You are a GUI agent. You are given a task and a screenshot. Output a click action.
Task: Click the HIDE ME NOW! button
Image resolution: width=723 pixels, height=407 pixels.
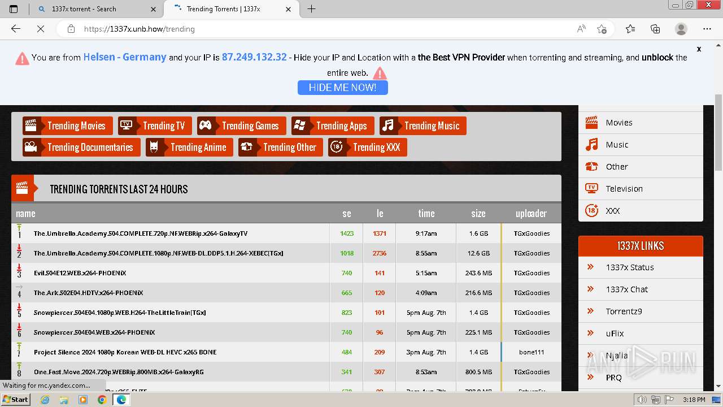(342, 88)
